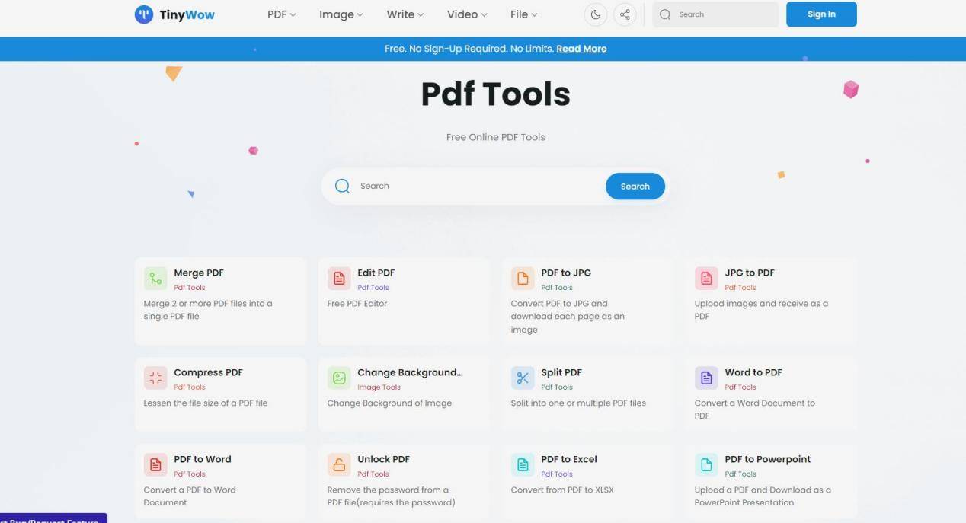Open the File navigation menu
Viewport: 966px width, 523px height.
523,14
